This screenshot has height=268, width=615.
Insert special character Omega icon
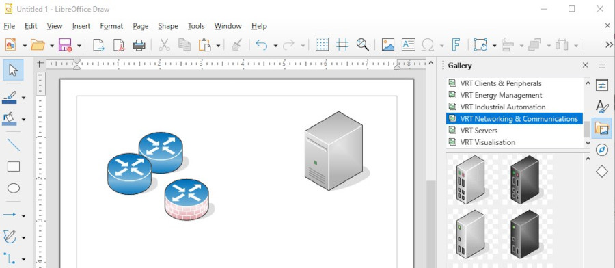tap(428, 44)
